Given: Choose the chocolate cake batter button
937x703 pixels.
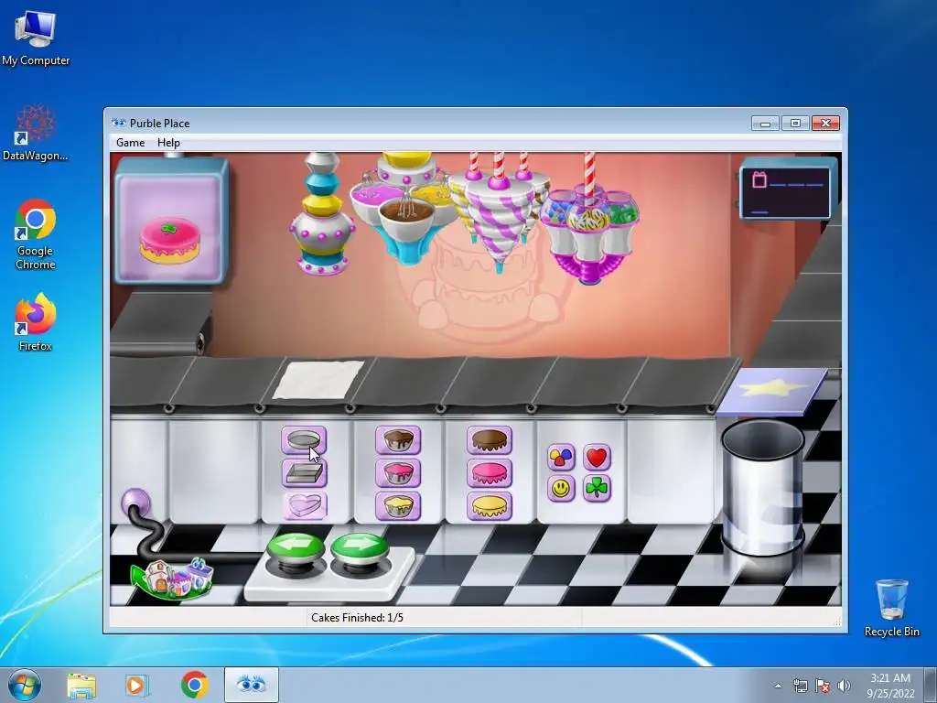Looking at the screenshot, I should point(398,440).
